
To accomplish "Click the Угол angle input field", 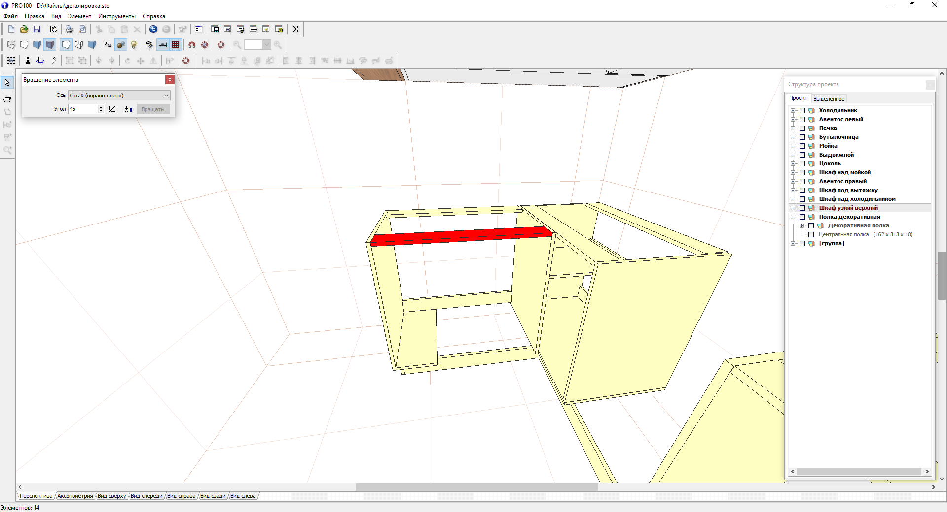I will pos(83,109).
